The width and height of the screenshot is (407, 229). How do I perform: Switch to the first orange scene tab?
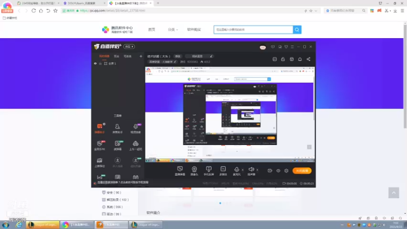coord(104,56)
